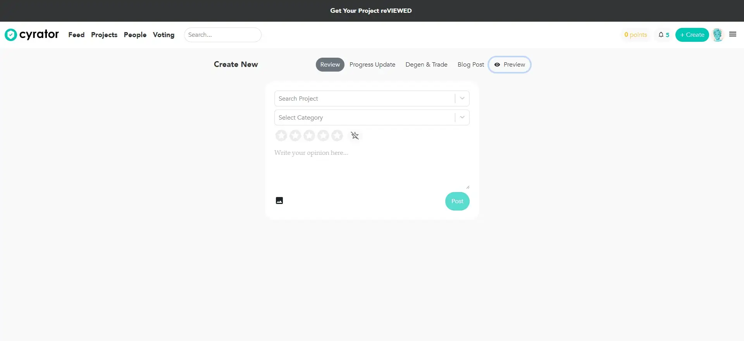Open the hamburger menu

(732, 34)
